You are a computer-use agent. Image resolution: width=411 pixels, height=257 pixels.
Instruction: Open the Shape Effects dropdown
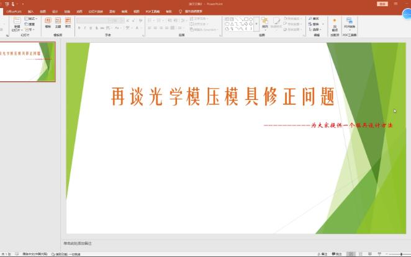pyautogui.click(x=292, y=30)
